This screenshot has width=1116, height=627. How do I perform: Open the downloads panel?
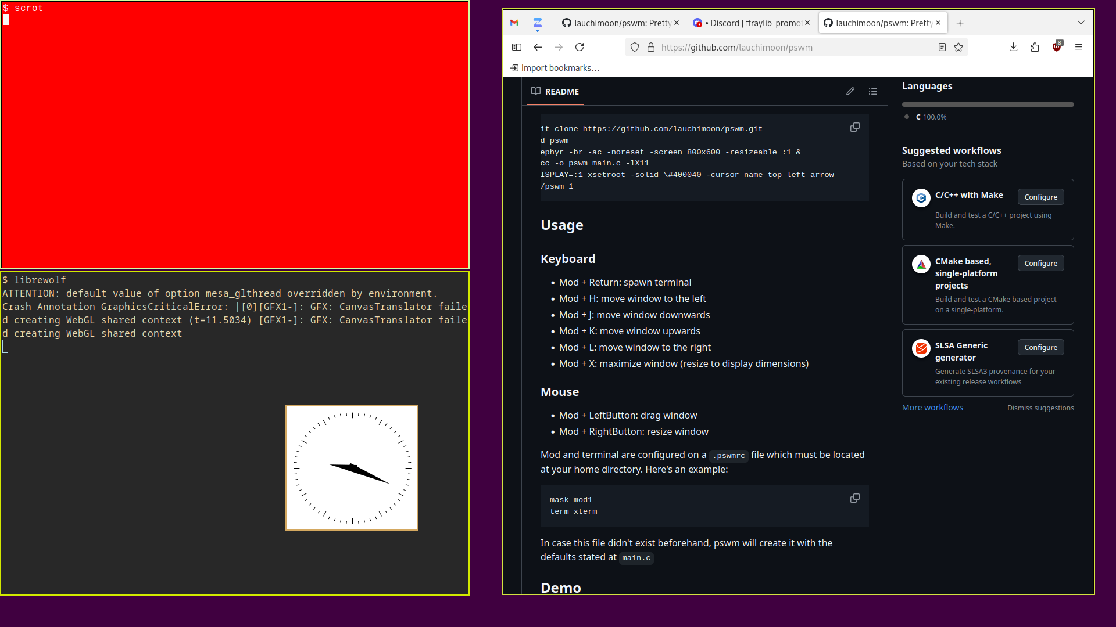click(1013, 47)
